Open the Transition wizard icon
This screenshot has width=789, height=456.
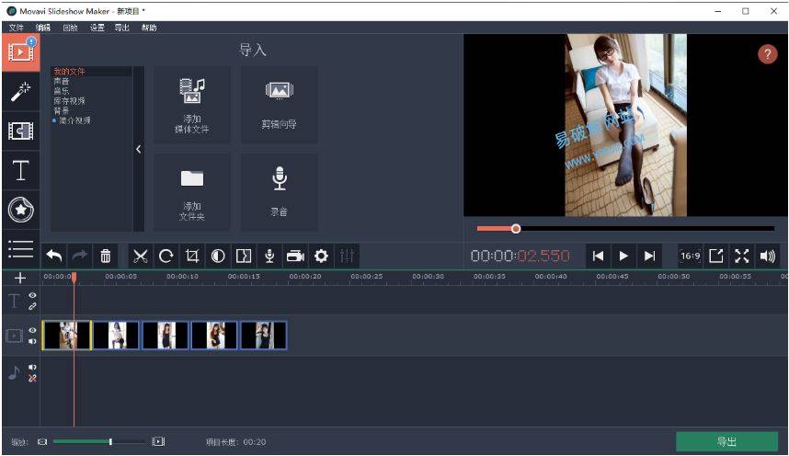point(244,256)
